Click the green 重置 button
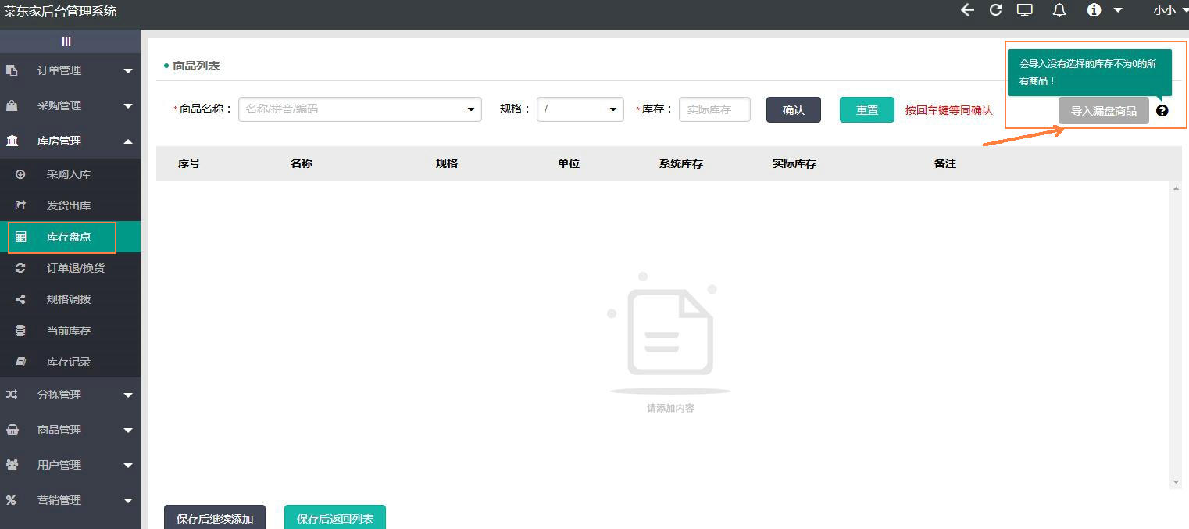This screenshot has width=1189, height=529. click(866, 110)
